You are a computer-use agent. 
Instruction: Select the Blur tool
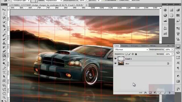click(x=4, y=59)
